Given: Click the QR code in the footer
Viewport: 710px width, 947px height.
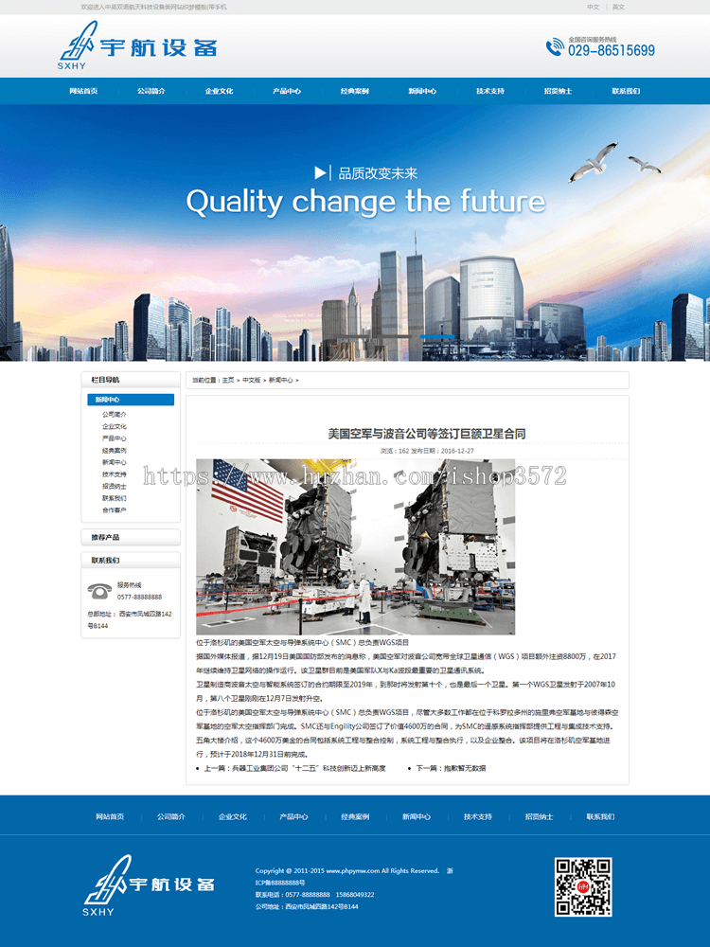Looking at the screenshot, I should [583, 886].
